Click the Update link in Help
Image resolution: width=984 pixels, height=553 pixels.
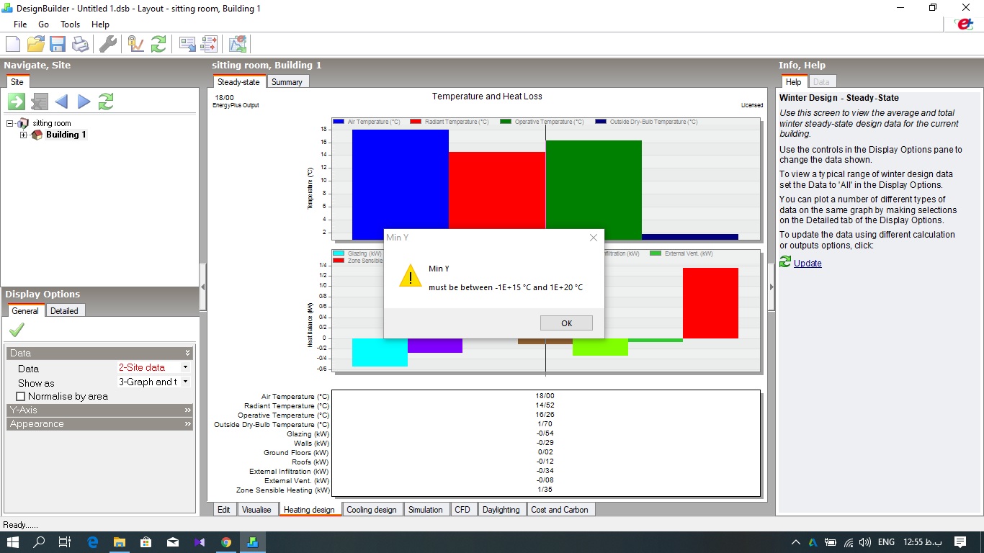coord(808,263)
